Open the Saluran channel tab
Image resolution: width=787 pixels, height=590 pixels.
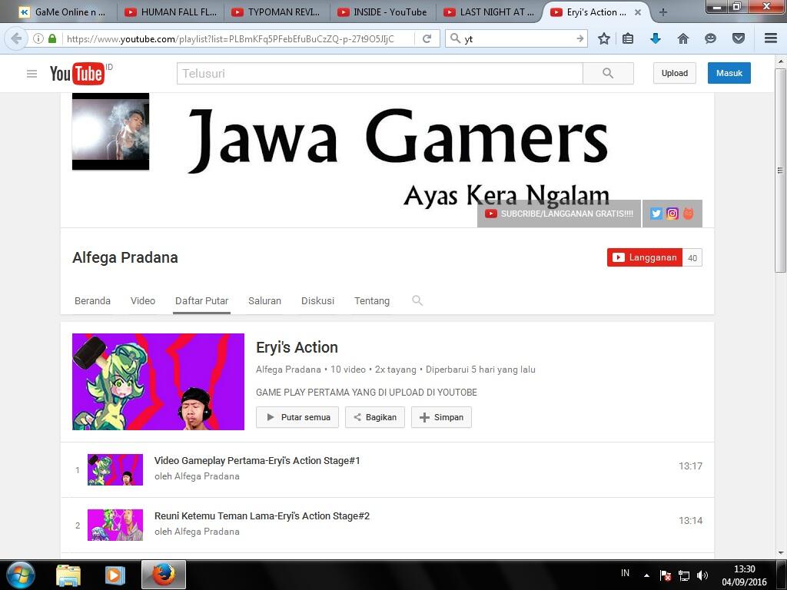point(264,300)
